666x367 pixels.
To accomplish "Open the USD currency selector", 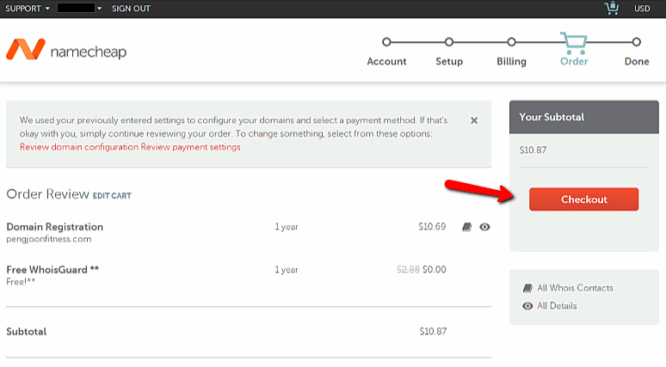I will (x=642, y=9).
